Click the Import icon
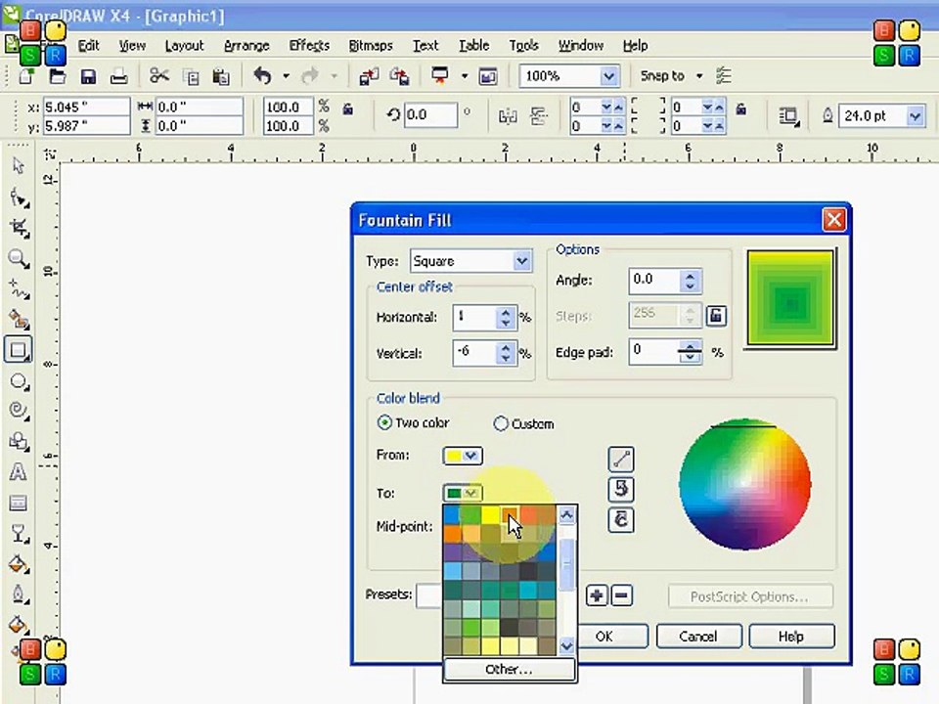This screenshot has width=939, height=704. pyautogui.click(x=369, y=76)
